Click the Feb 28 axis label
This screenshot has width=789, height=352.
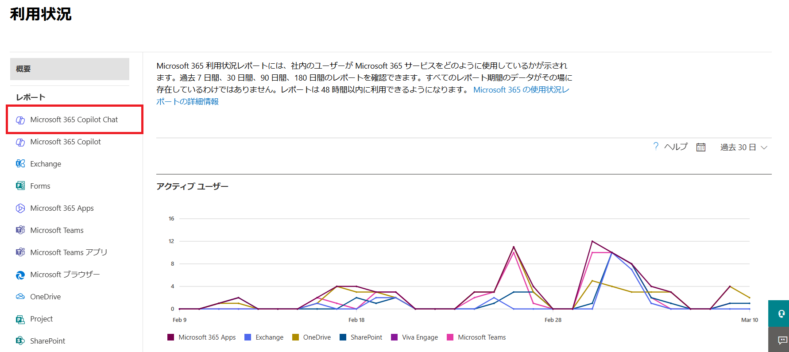[553, 320]
